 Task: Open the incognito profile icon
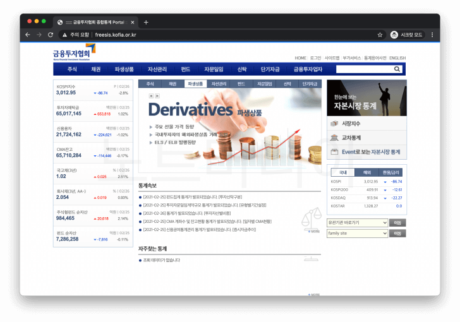(394, 35)
